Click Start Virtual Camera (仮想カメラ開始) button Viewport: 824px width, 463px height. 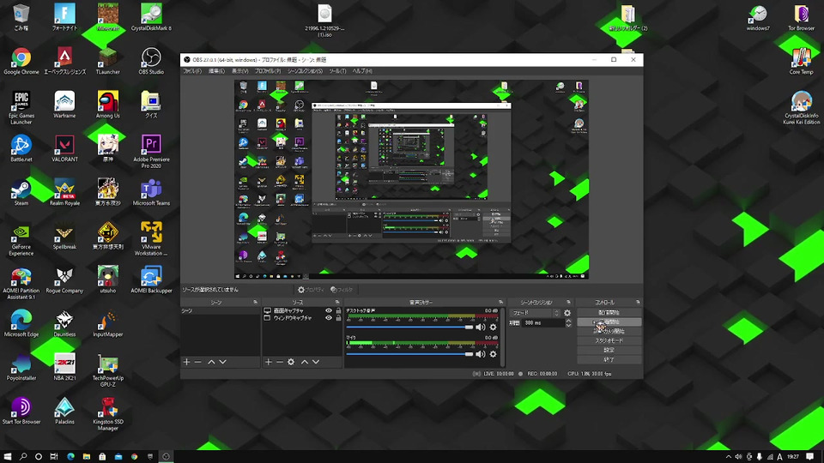pos(609,331)
